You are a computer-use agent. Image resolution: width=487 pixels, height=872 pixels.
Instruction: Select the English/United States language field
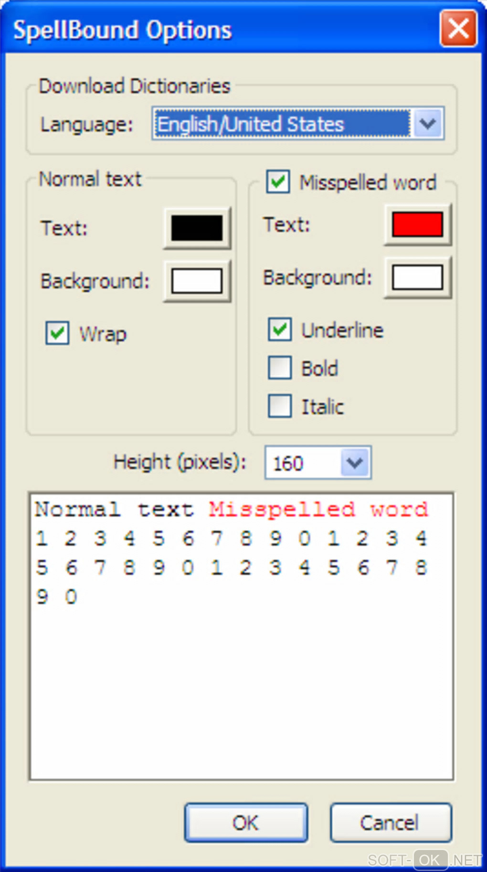tap(282, 124)
